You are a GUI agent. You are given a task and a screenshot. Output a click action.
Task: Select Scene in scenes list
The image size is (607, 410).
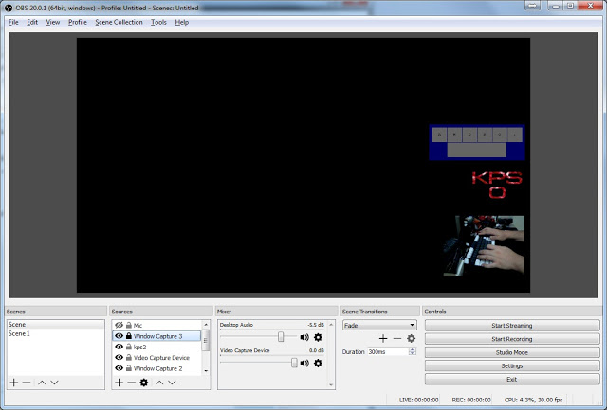56,325
